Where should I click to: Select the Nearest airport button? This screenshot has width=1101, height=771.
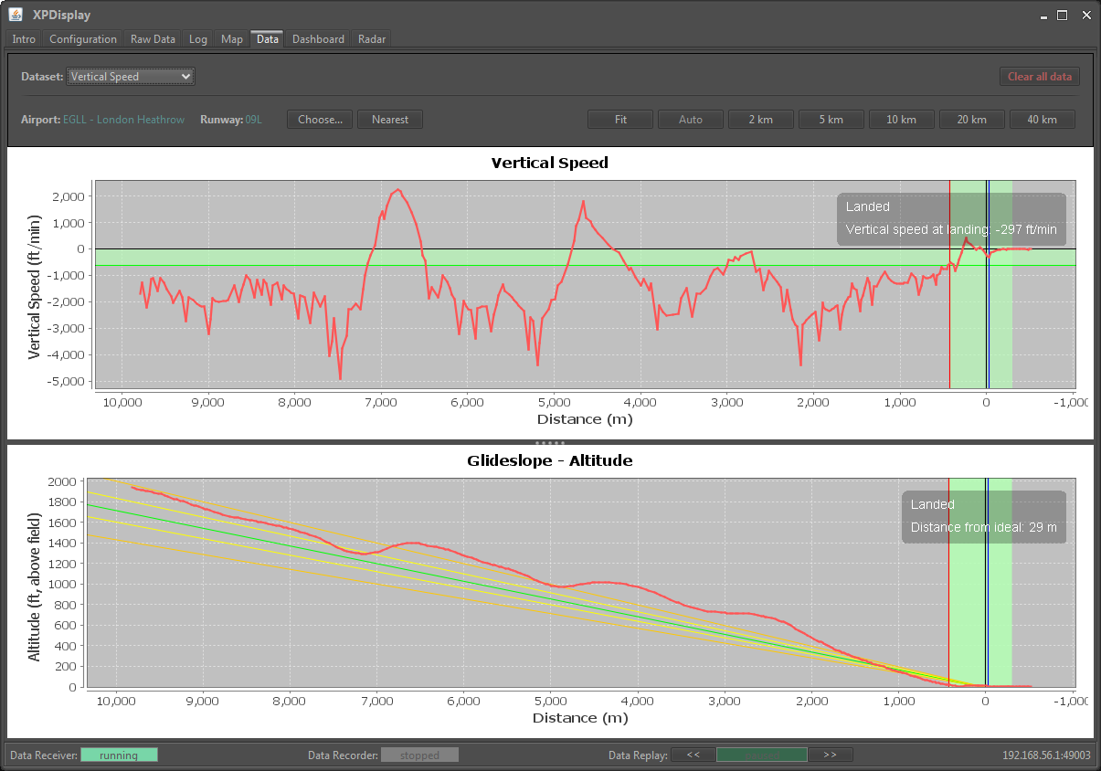point(390,120)
